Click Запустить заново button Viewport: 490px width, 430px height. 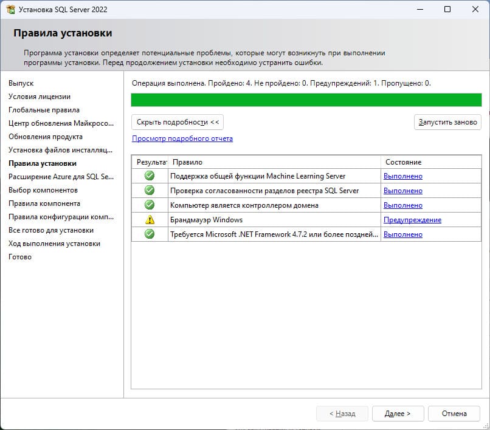[x=447, y=122]
